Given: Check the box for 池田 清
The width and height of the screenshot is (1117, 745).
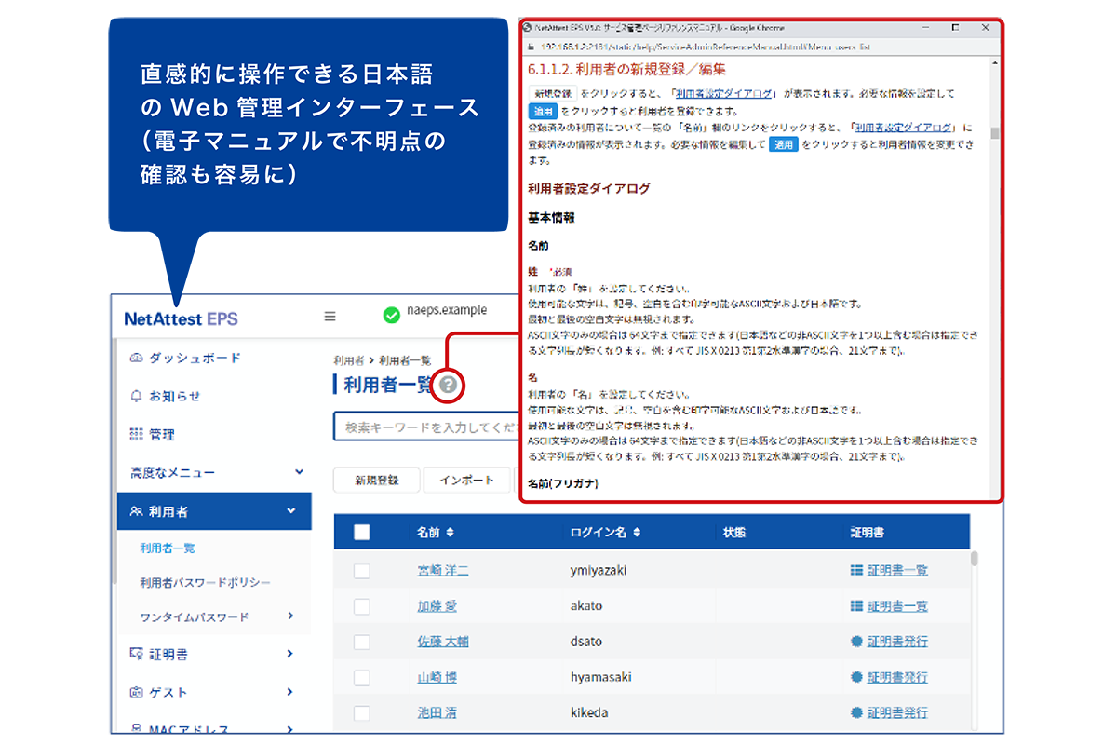Looking at the screenshot, I should 362,713.
